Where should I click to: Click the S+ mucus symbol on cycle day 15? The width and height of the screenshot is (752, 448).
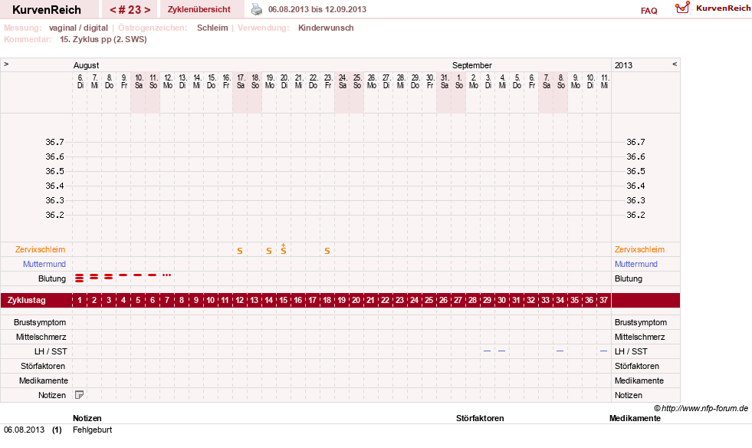[x=284, y=249]
